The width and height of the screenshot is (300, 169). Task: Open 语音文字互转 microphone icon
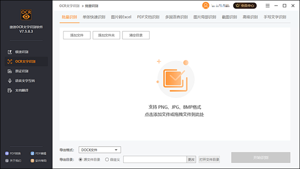(x=10, y=81)
